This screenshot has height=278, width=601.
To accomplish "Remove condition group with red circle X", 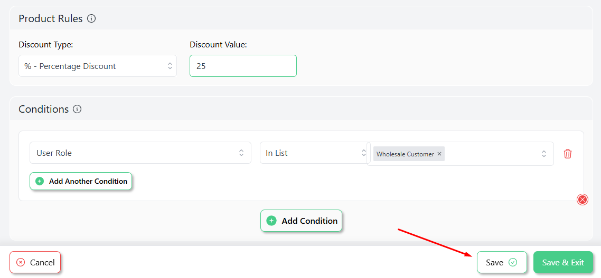I will point(582,200).
